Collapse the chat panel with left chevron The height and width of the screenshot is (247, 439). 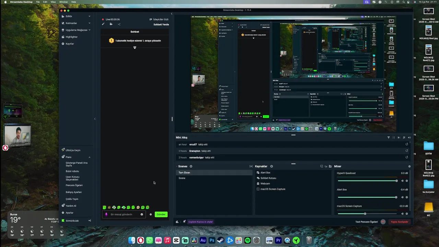(171, 14)
